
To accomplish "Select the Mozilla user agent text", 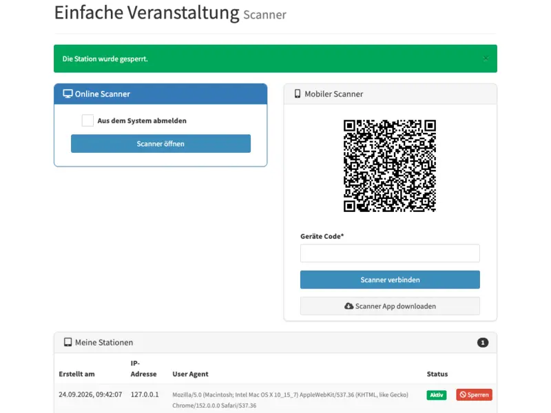I will point(290,400).
